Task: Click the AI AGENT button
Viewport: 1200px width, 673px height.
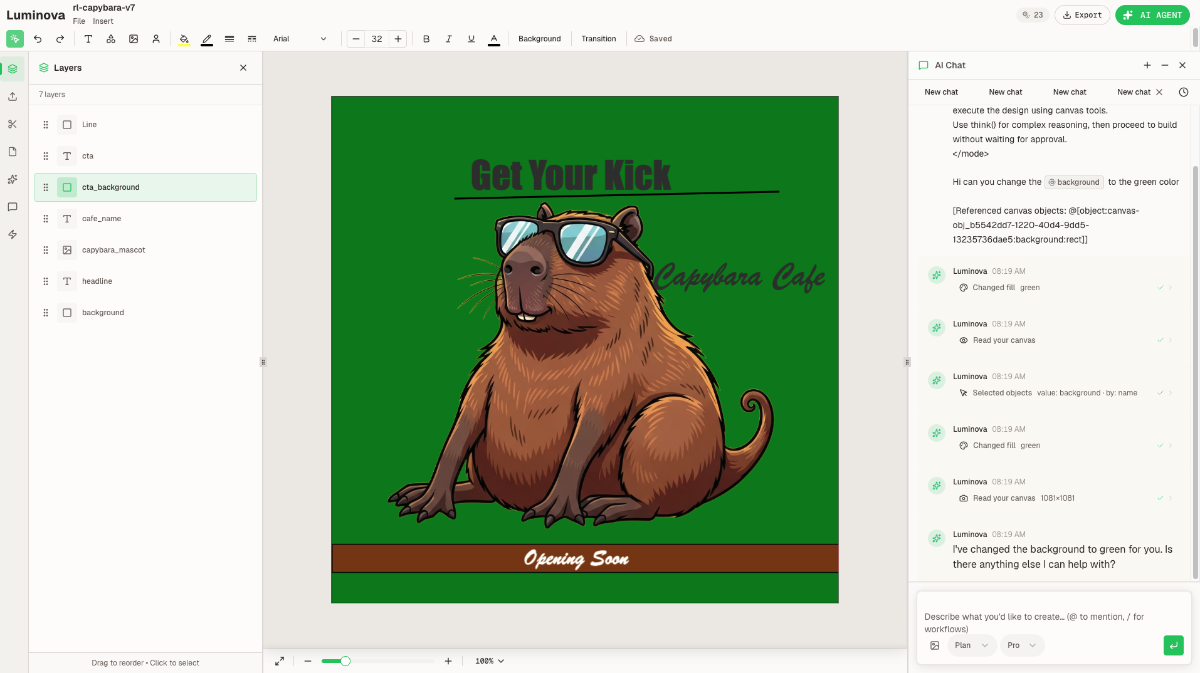Action: [x=1152, y=15]
